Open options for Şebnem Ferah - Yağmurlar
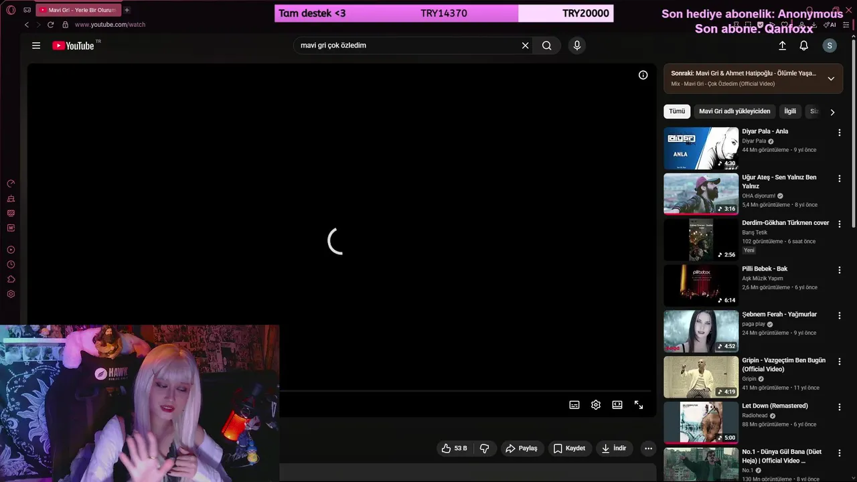The image size is (857, 482). point(839,315)
